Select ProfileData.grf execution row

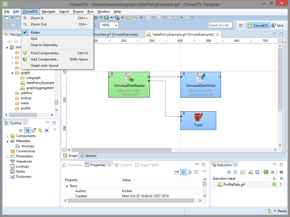coord(248,184)
